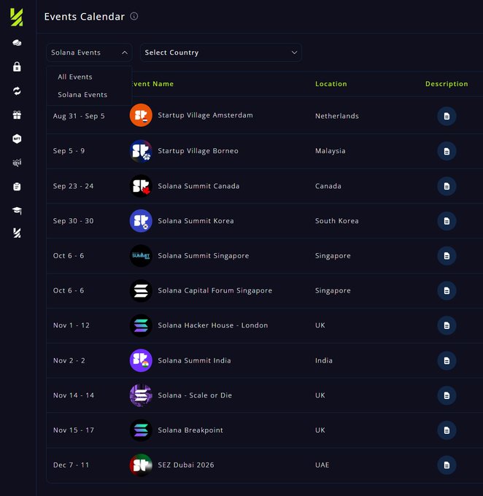The width and height of the screenshot is (483, 496).
Task: Choose Solana Events from the dropdown list
Action: (x=82, y=95)
